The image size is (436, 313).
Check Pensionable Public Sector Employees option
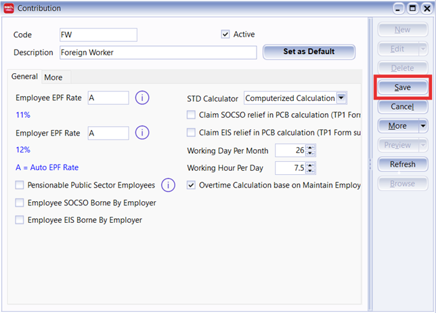[x=20, y=185]
